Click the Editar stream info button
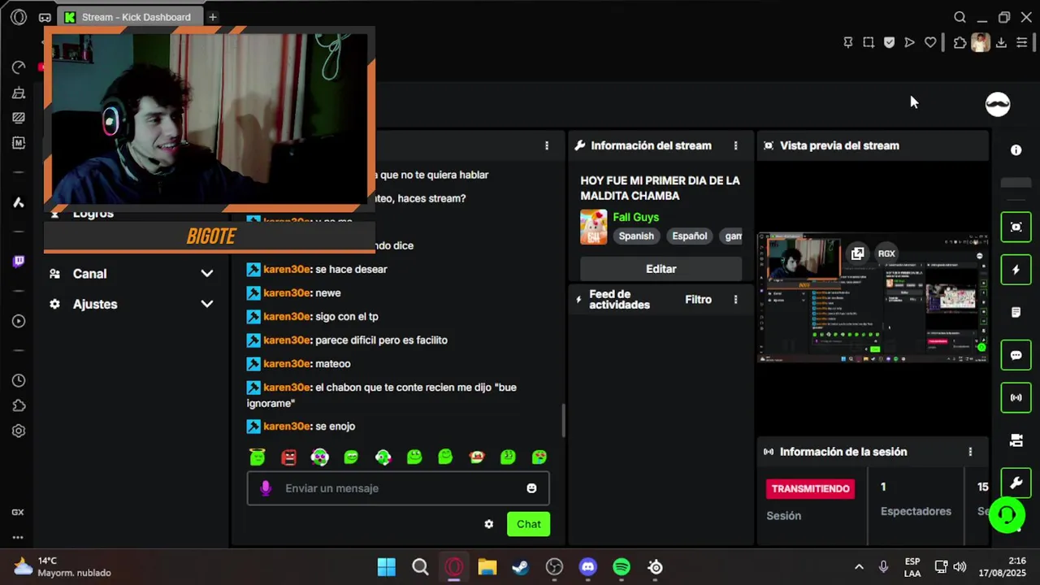 (661, 269)
